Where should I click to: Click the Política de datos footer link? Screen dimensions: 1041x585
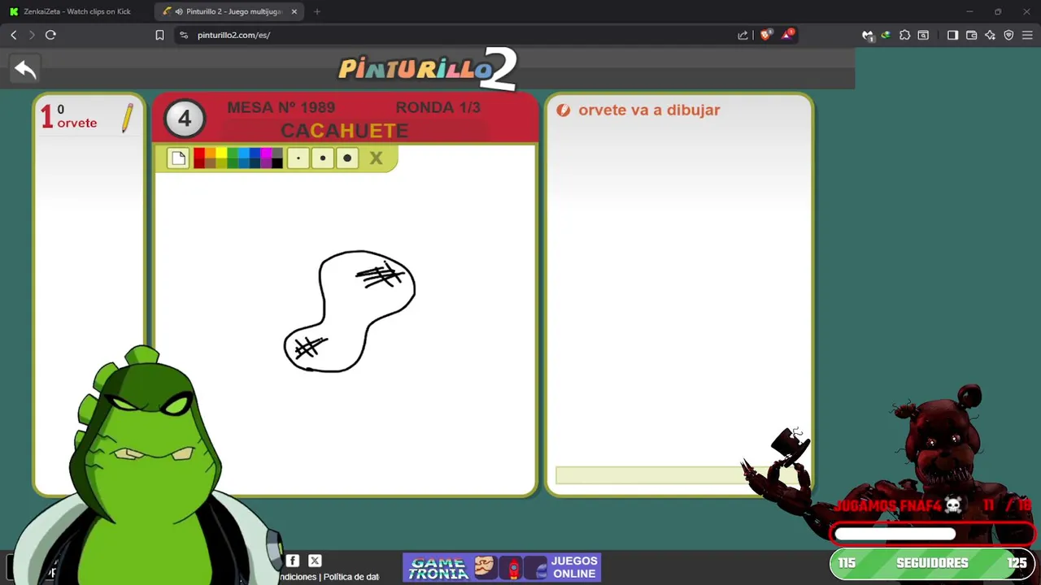[351, 577]
